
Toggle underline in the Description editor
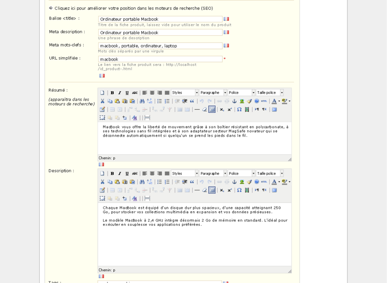tap(127, 173)
